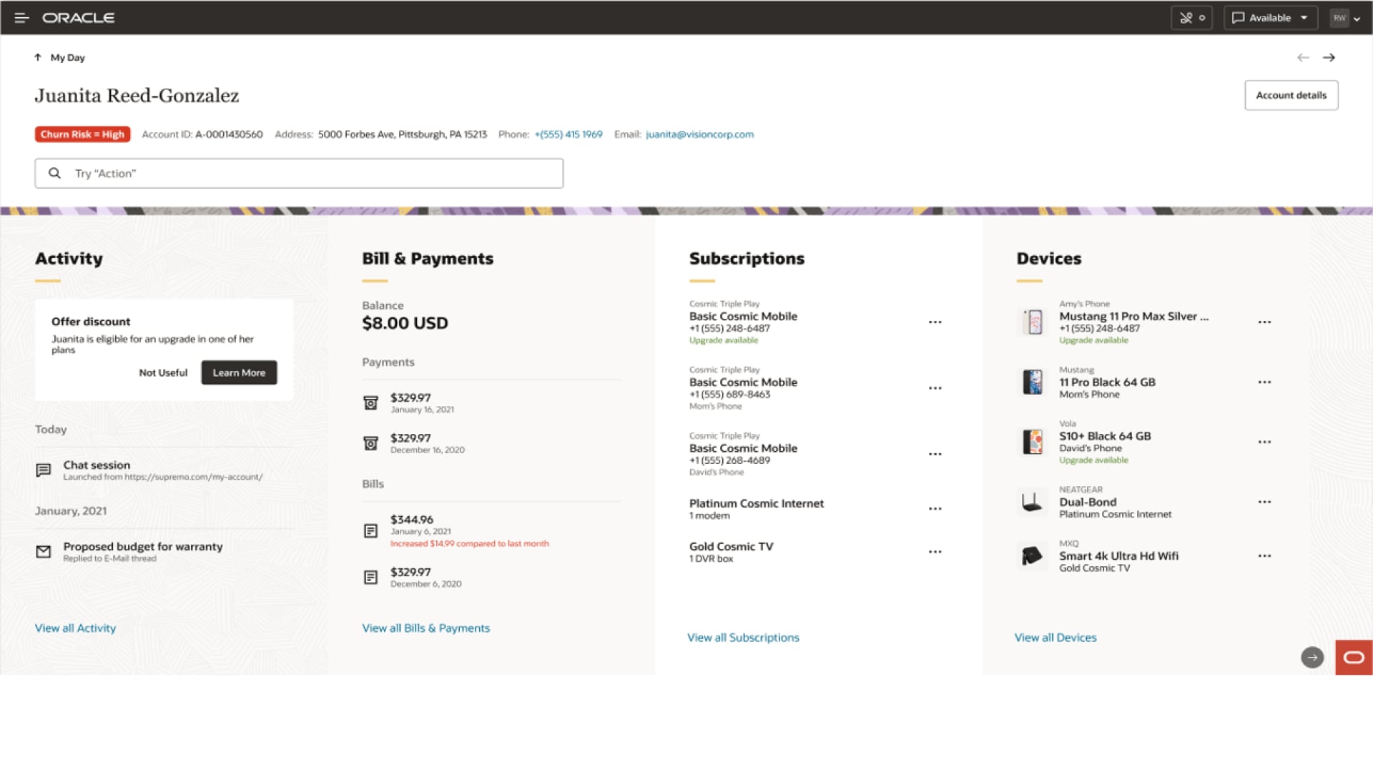The height and width of the screenshot is (772, 1373).
Task: Click the red Oracle assistant icon
Action: 1353,658
